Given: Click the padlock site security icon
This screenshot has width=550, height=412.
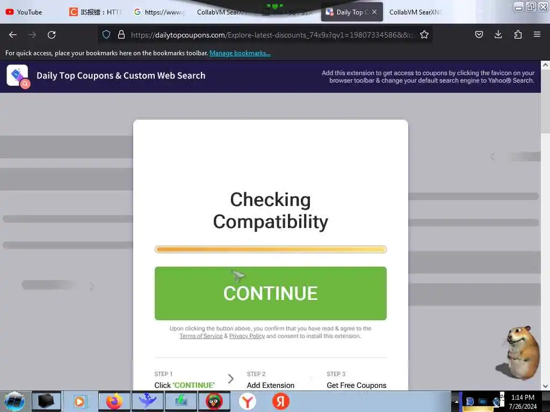Looking at the screenshot, I should tap(121, 34).
